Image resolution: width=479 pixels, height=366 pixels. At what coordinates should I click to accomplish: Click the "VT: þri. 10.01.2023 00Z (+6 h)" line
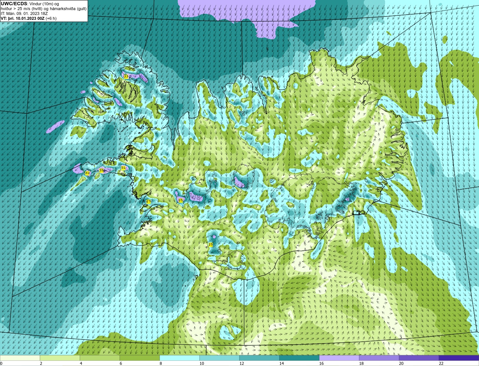click(29, 18)
